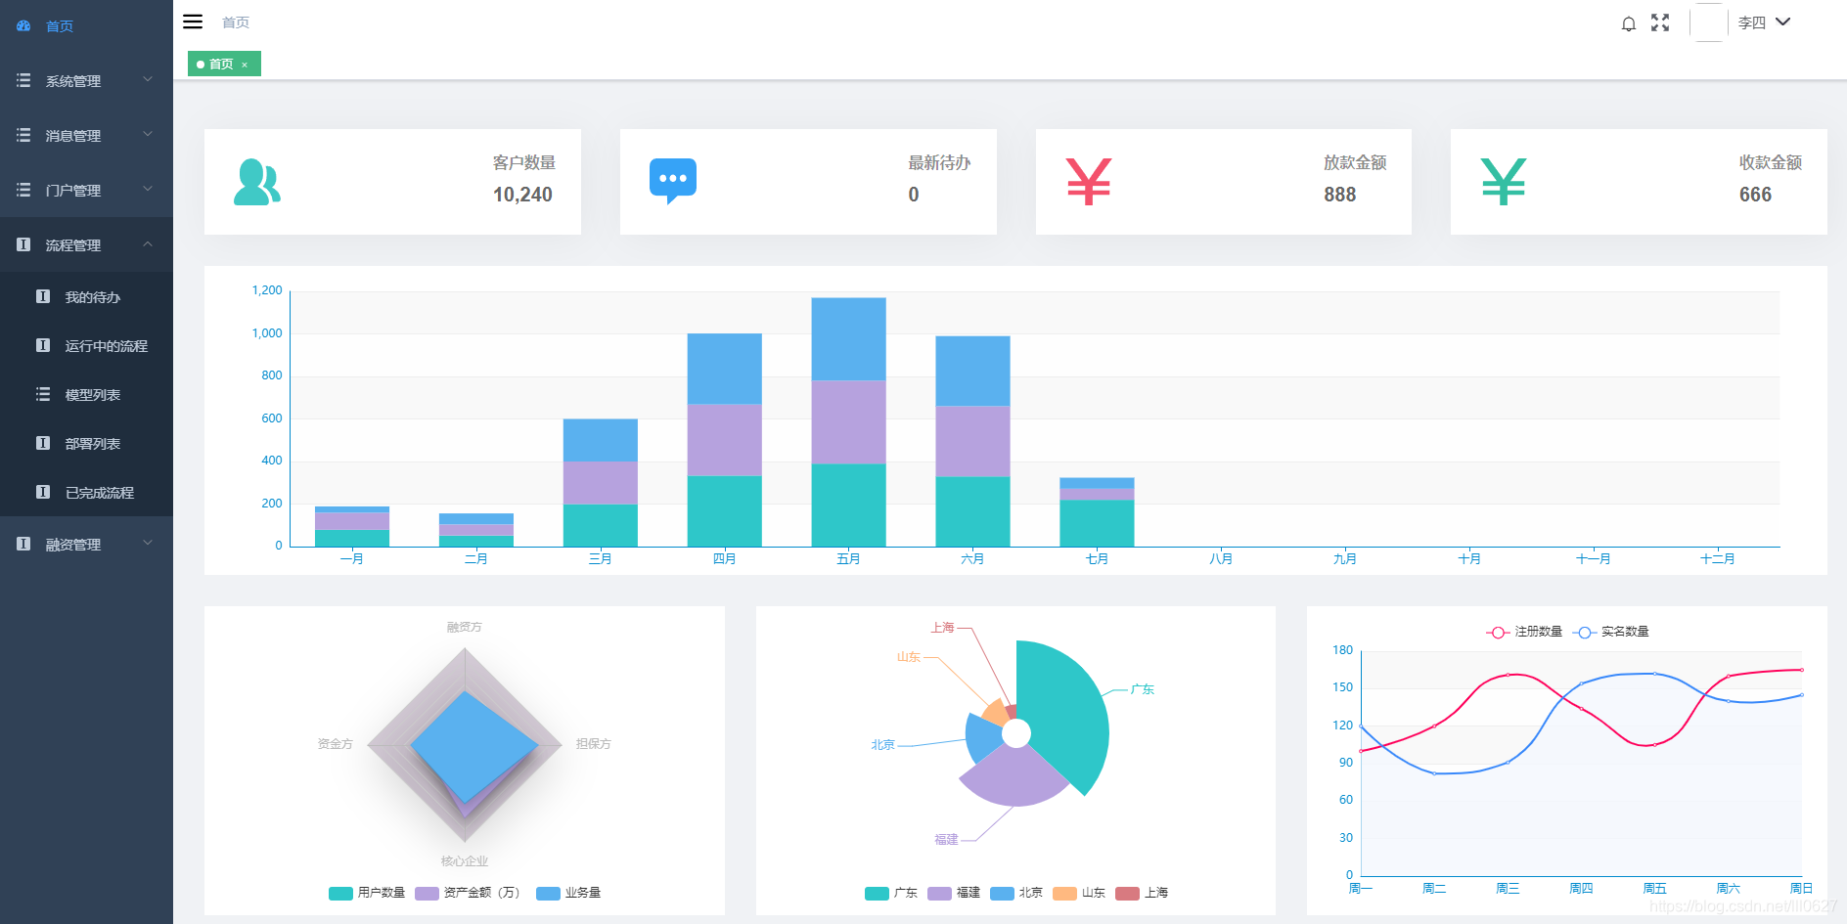Image resolution: width=1847 pixels, height=924 pixels.
Task: Click the icon beside 我的待办
Action: pyautogui.click(x=43, y=296)
